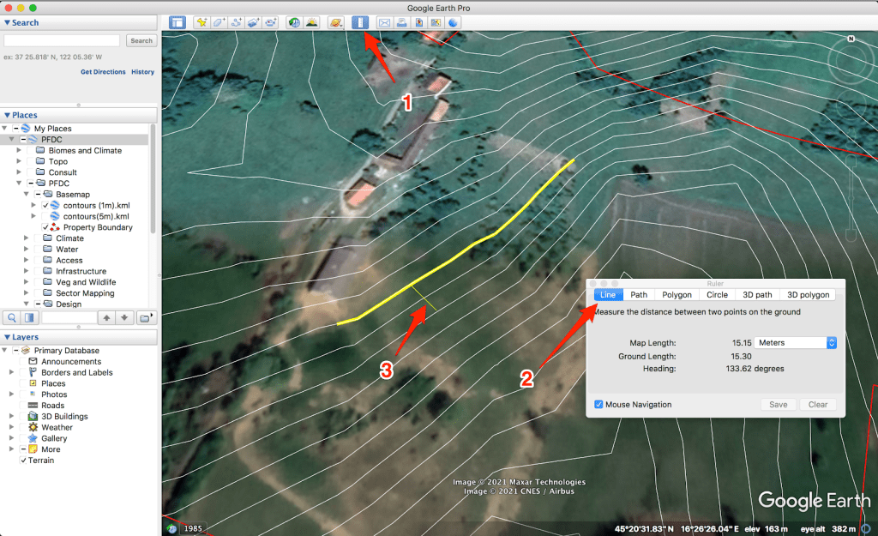Uncheck the Property Boundary checkbox
The width and height of the screenshot is (878, 536).
(x=45, y=226)
